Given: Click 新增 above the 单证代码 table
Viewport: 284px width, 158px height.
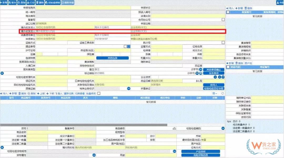Looking at the screenshot, I should point(230,63).
